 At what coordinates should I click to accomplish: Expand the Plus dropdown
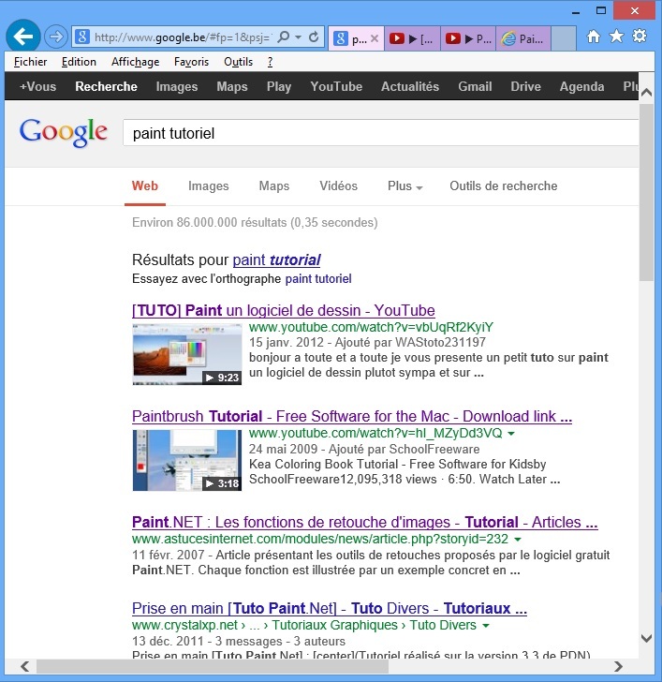pyautogui.click(x=405, y=186)
